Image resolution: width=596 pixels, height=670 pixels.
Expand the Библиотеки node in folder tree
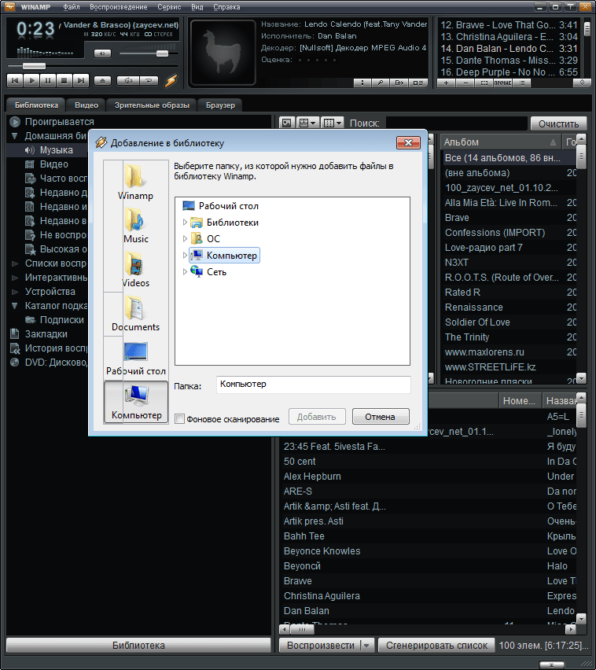coord(185,223)
